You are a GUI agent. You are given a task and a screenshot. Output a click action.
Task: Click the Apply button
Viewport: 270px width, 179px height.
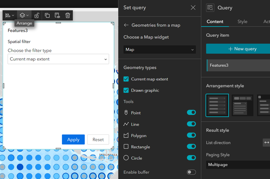(x=73, y=140)
